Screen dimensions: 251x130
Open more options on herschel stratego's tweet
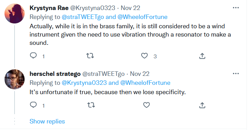pyautogui.click(x=236, y=73)
